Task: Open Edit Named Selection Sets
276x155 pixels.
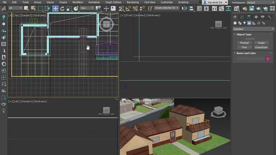Action: [x=150, y=8]
